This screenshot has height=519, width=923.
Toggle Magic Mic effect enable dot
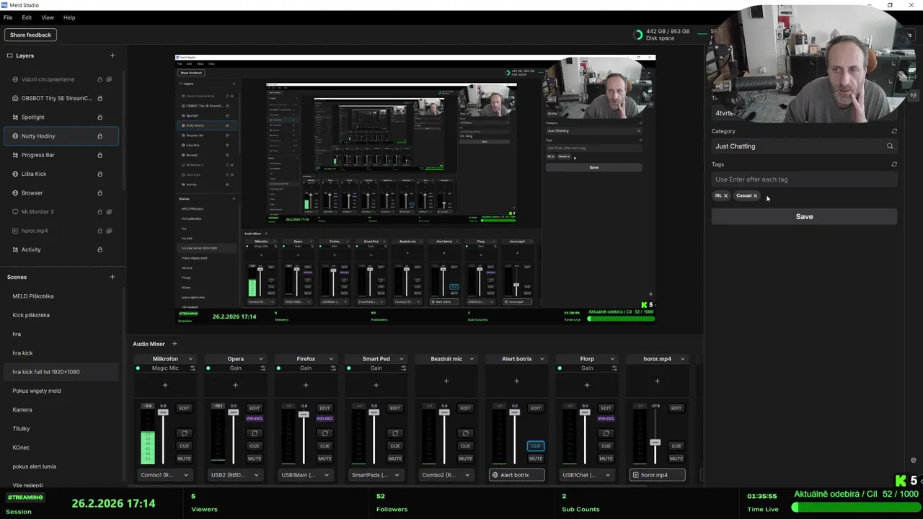pos(138,368)
